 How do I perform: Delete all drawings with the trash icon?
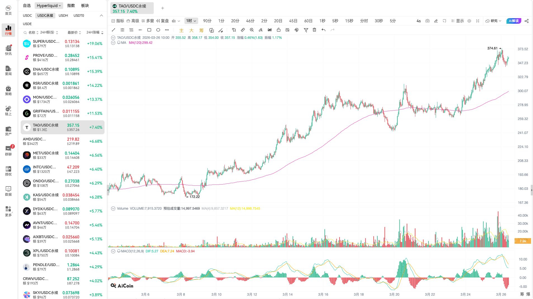coord(314,30)
